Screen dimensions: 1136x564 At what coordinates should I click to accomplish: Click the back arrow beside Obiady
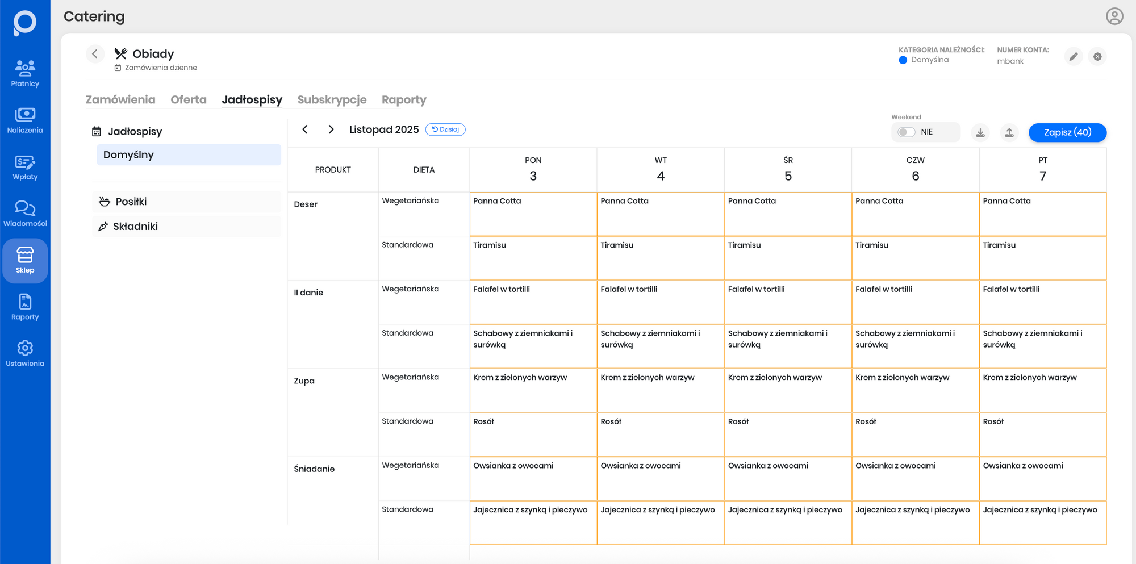click(95, 54)
